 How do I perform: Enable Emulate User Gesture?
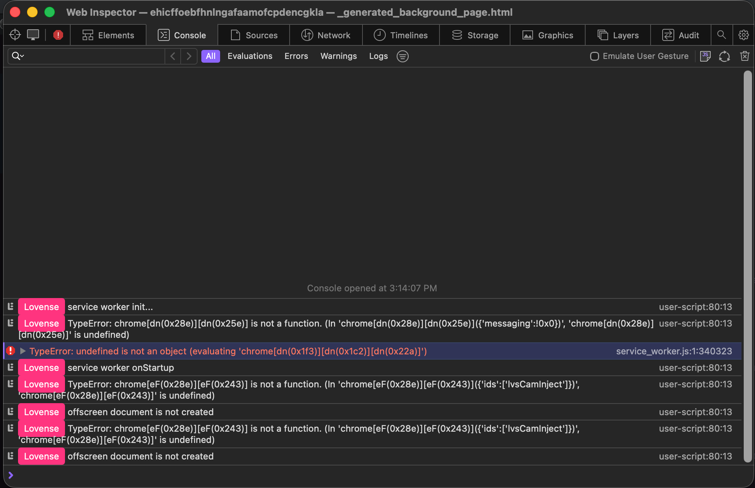coord(594,56)
